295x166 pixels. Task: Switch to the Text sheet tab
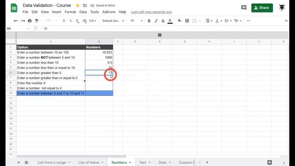point(142,162)
